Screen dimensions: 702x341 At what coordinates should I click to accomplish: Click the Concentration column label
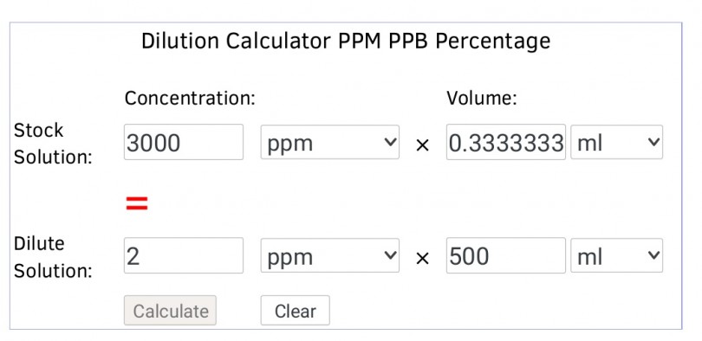pos(190,98)
